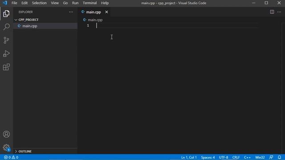
Task: Open the Edit menu
Action: pyautogui.click(x=24, y=3)
